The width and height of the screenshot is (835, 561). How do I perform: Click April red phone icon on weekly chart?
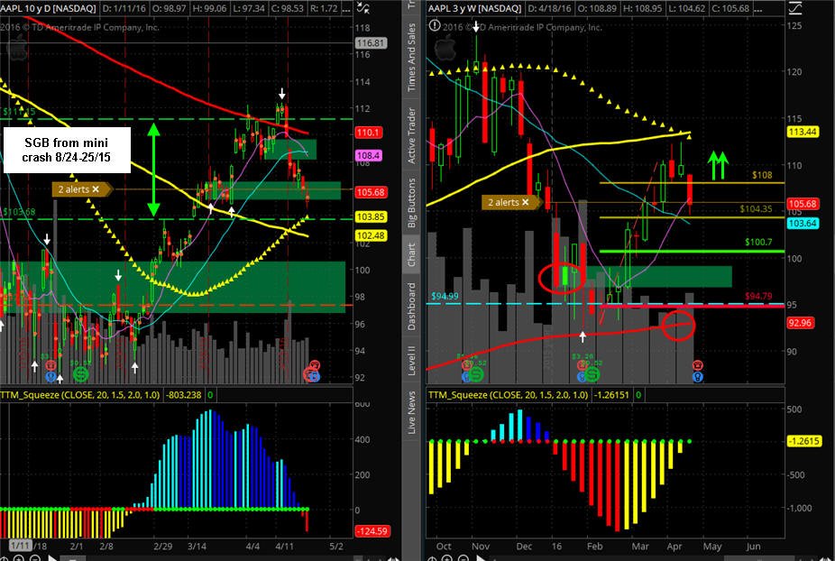(x=698, y=365)
